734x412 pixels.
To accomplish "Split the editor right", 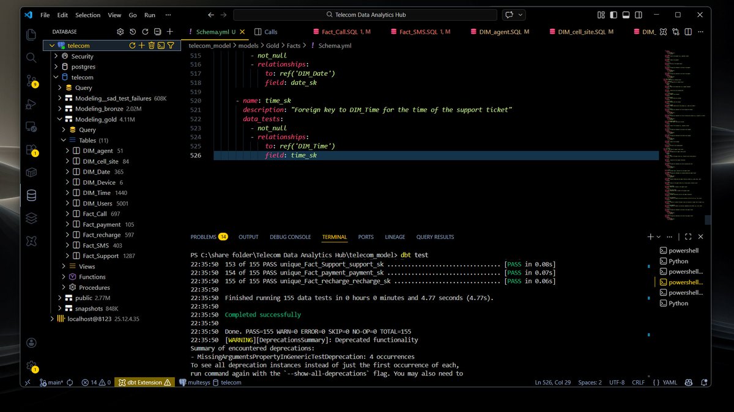I will click(688, 32).
